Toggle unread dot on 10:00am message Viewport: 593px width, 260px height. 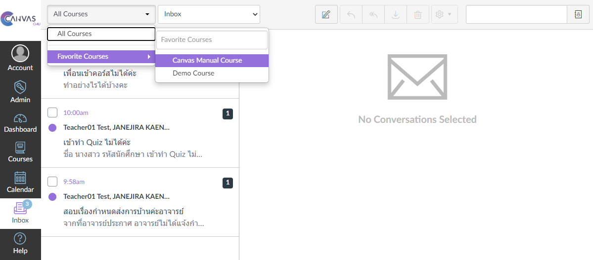(52, 128)
